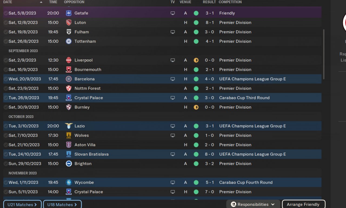Image resolution: width=346 pixels, height=208 pixels.
Task: Click the Lazio eagle crest icon
Action: [x=69, y=126]
